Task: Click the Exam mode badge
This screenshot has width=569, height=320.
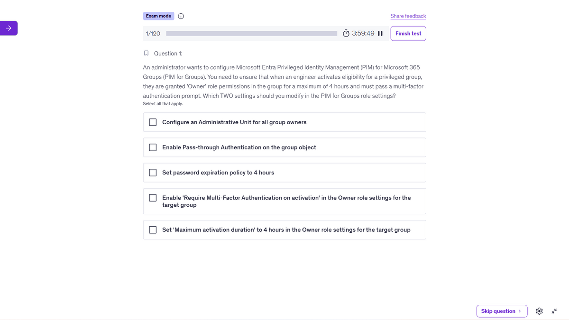Action: coord(158,16)
